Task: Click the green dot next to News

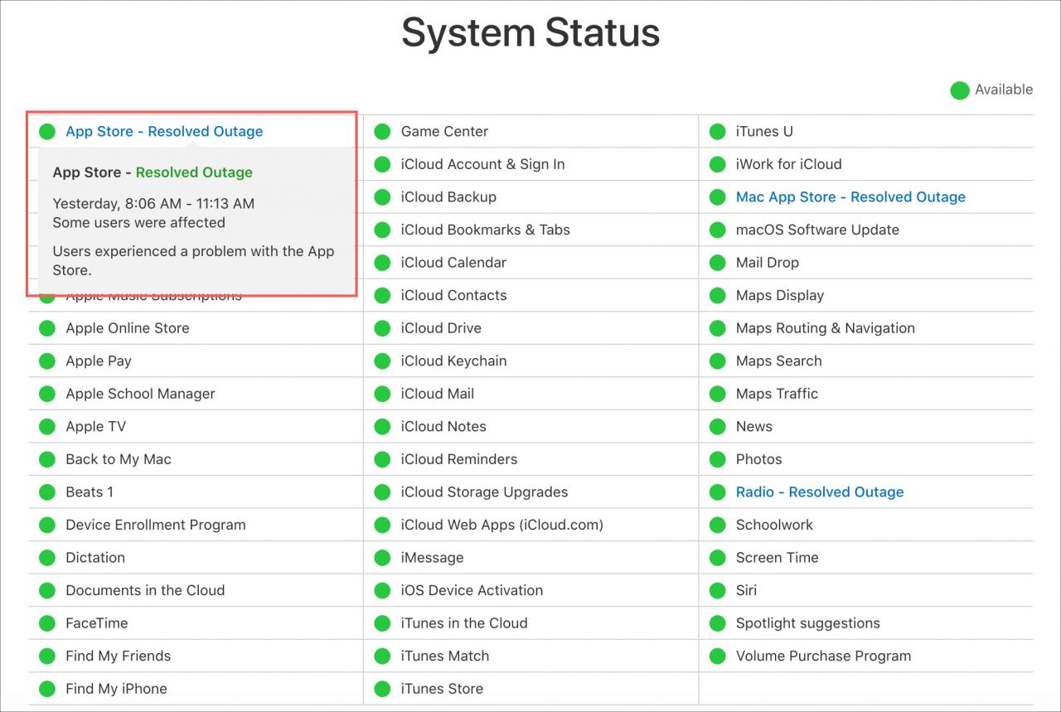Action: [x=717, y=427]
